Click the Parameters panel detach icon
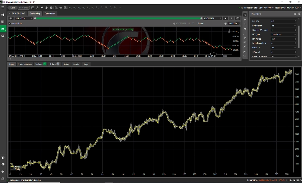 pyautogui.click(x=299, y=14)
